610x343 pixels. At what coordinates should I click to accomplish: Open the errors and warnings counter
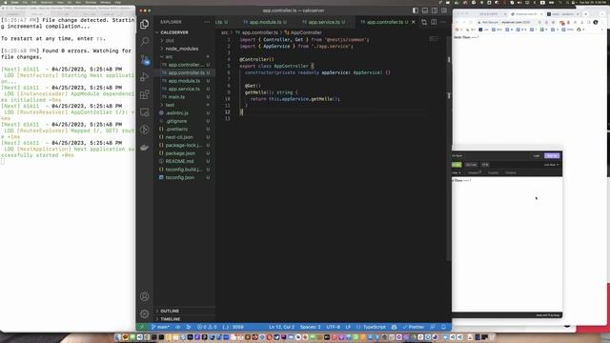pos(207,327)
